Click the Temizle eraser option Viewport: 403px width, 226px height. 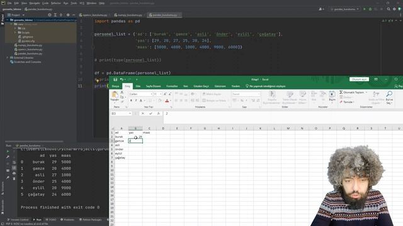tap(347, 102)
